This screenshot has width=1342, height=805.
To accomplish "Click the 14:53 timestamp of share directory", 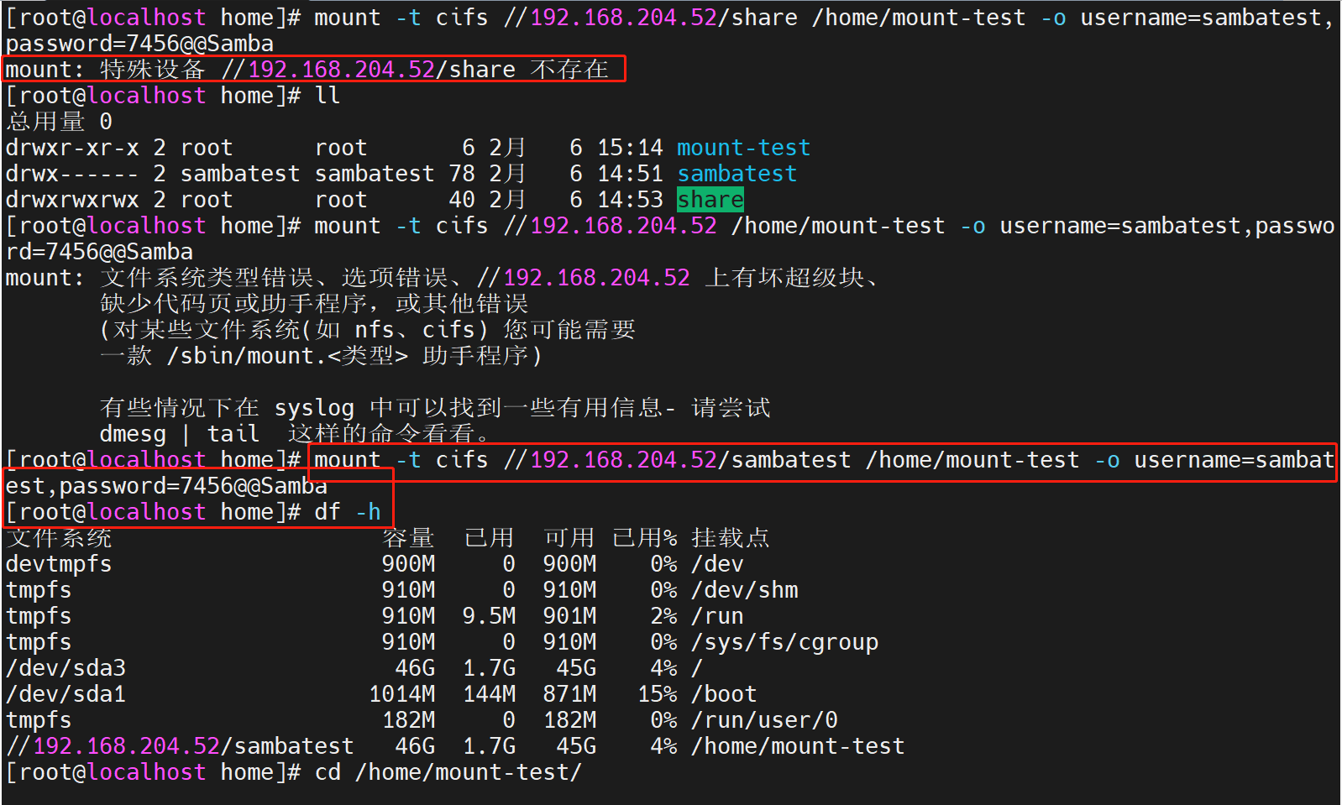I will (x=630, y=200).
